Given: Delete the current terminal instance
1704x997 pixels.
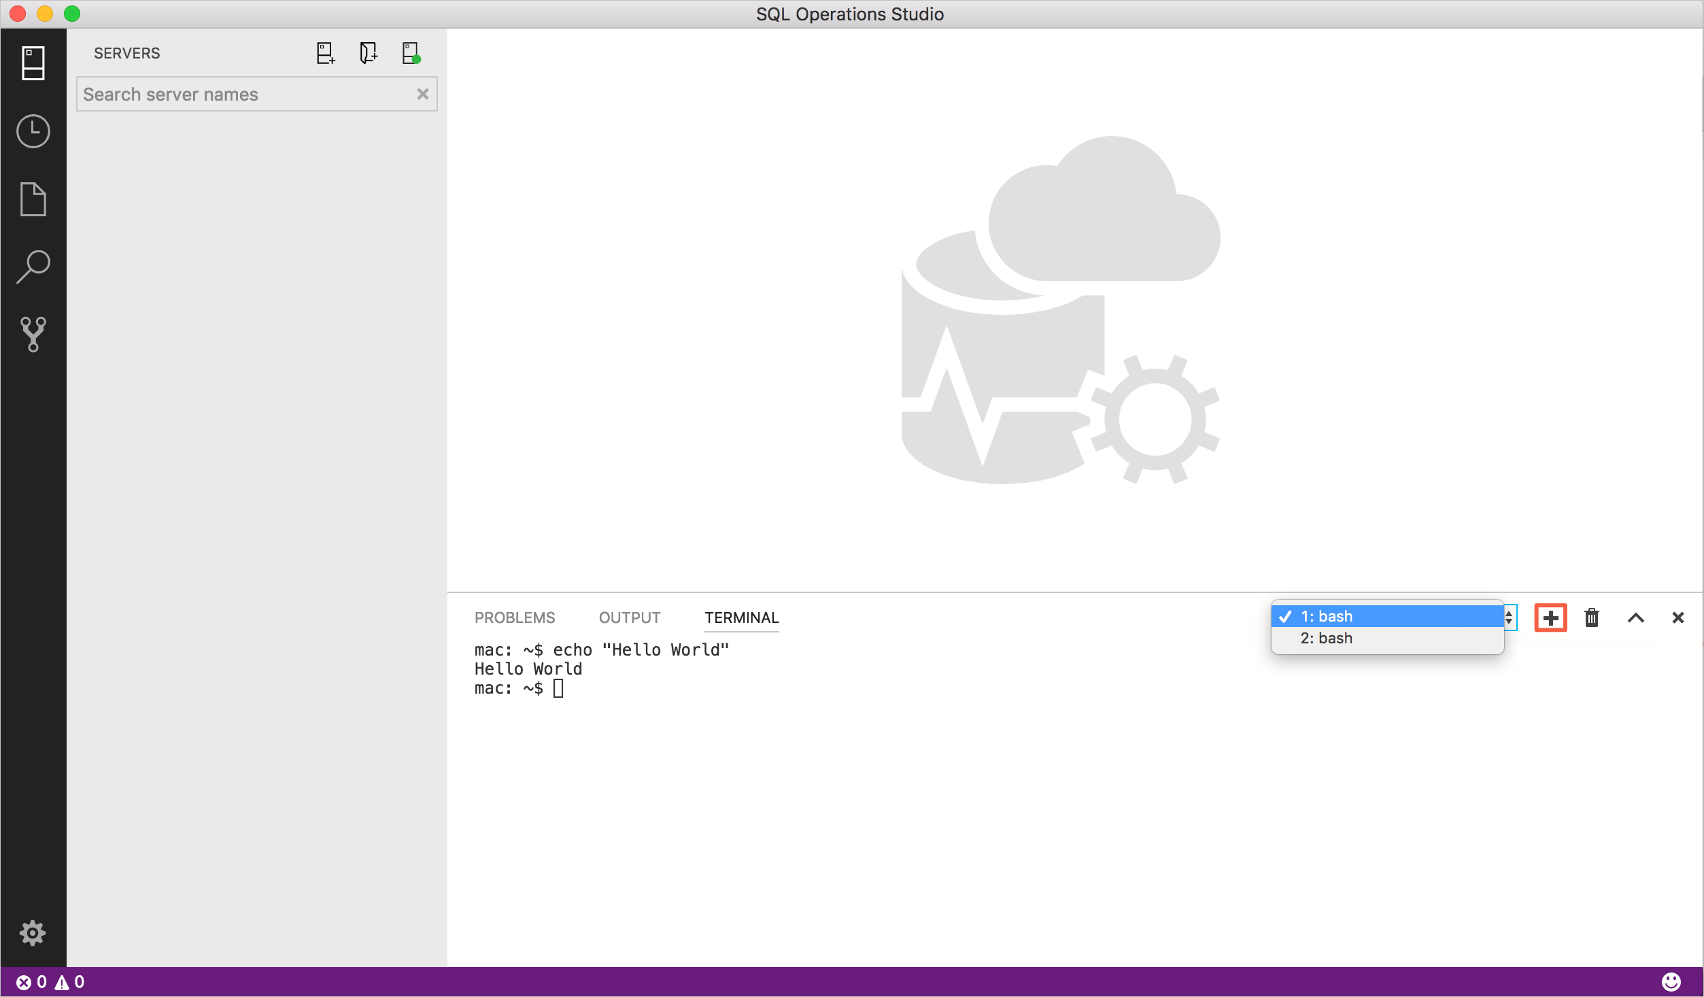Looking at the screenshot, I should (x=1592, y=616).
